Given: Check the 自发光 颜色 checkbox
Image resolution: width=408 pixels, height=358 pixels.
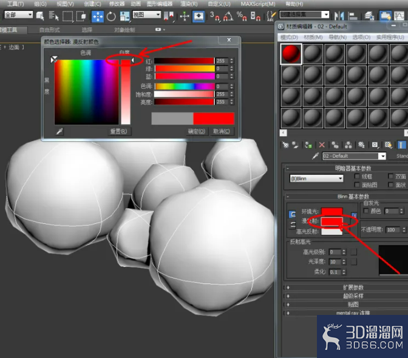Looking at the screenshot, I should pyautogui.click(x=366, y=211).
